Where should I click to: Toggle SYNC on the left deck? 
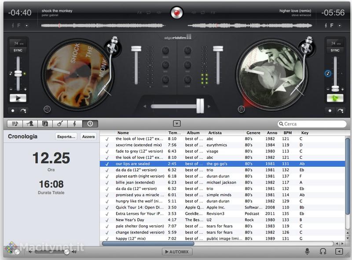click(18, 51)
